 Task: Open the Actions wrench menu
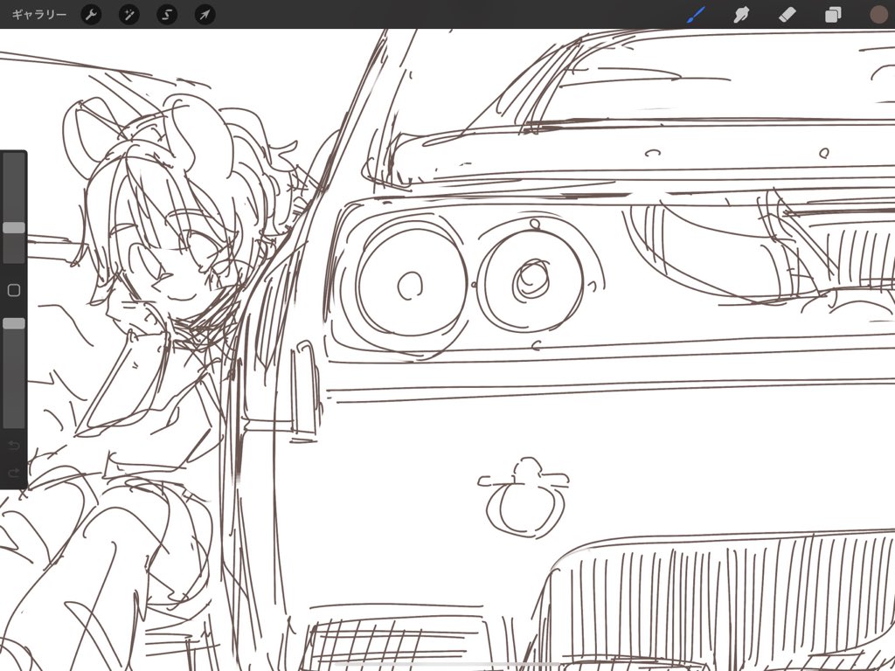pos(91,14)
